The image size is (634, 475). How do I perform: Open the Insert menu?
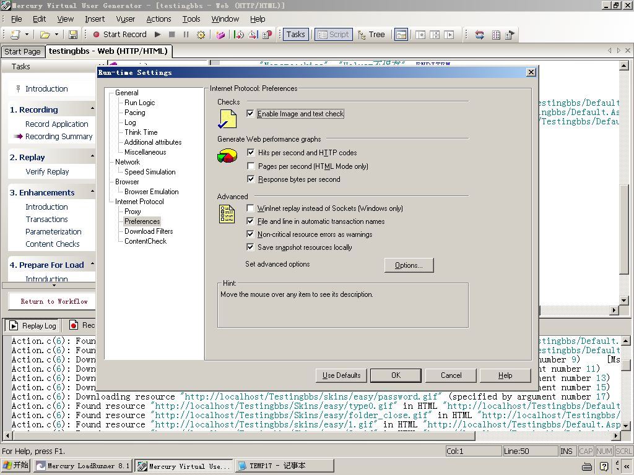[x=95, y=19]
